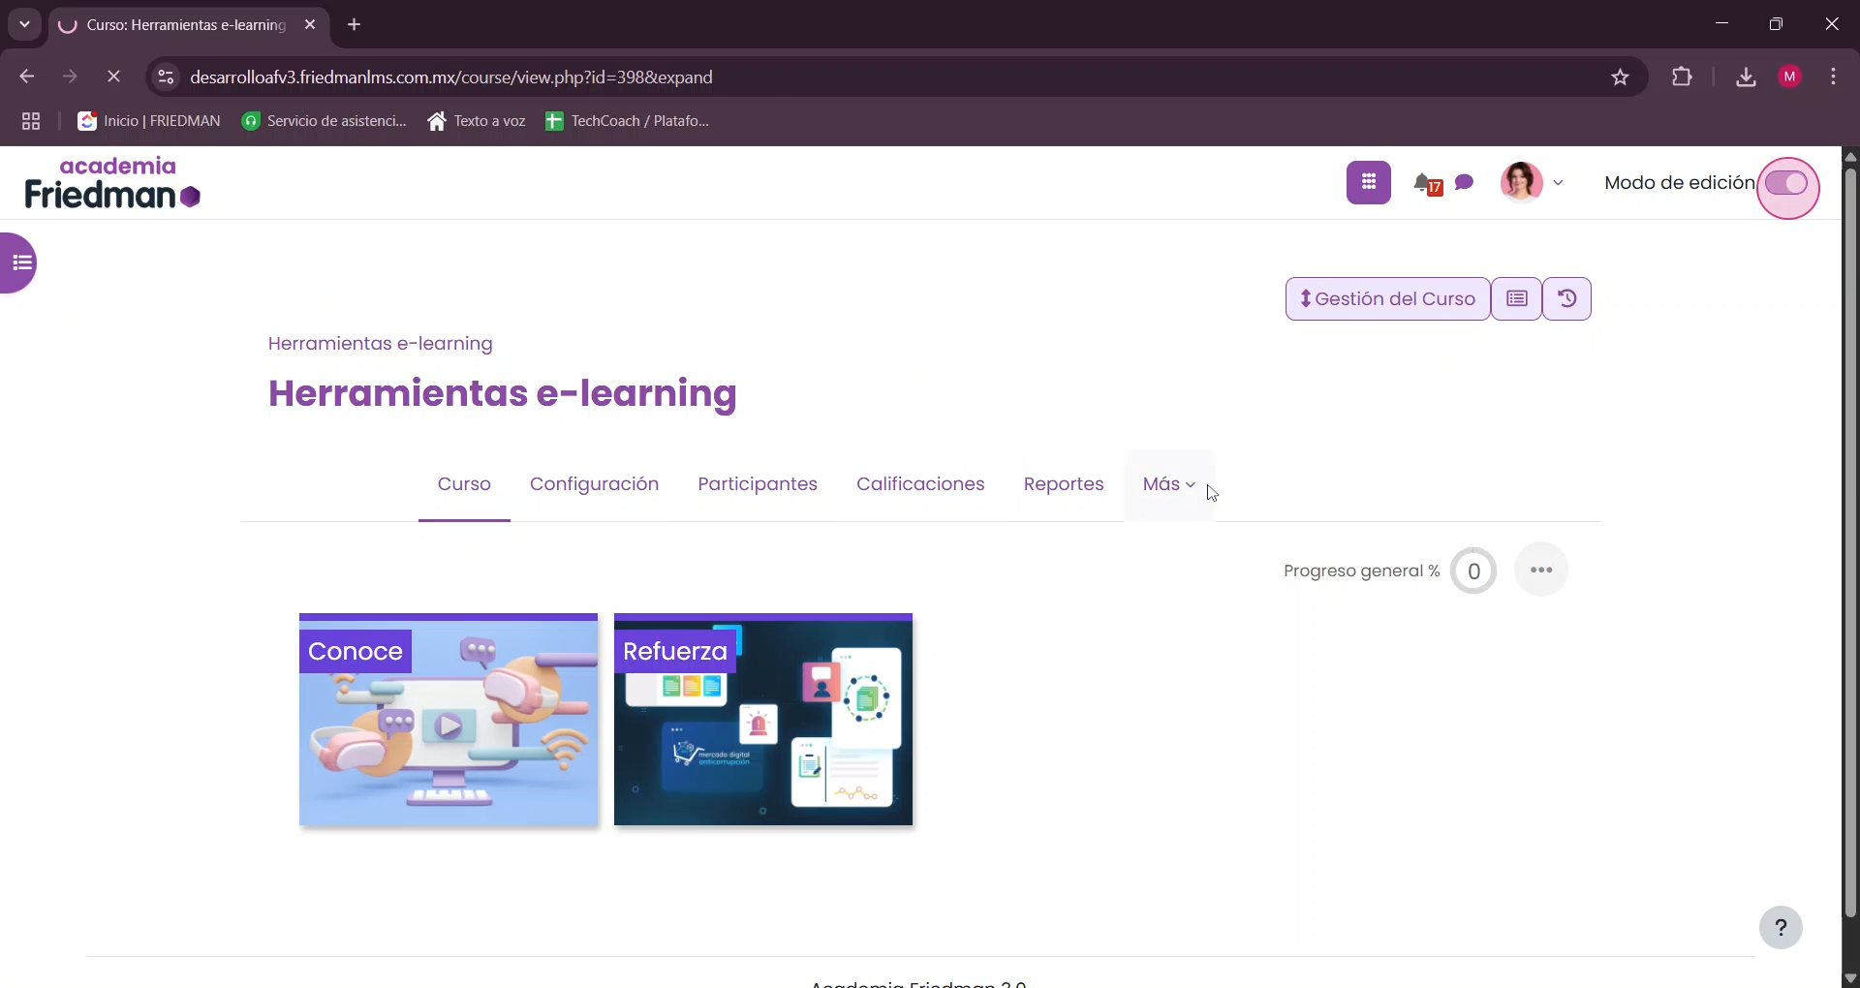Close the Curso: Herramientas e-learning tab
This screenshot has width=1860, height=988.
click(x=310, y=25)
